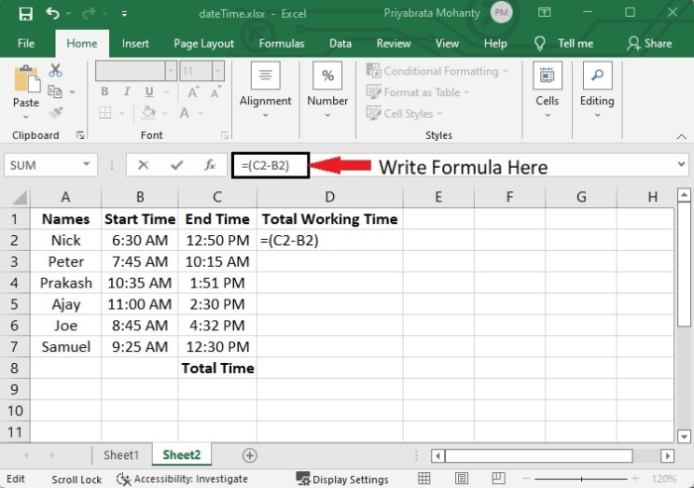Image resolution: width=694 pixels, height=488 pixels.
Task: Click Enter checkmark in formula bar
Action: point(177,166)
